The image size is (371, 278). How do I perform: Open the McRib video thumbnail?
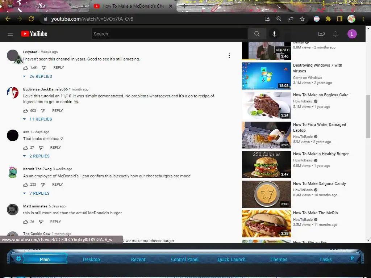[x=266, y=224]
